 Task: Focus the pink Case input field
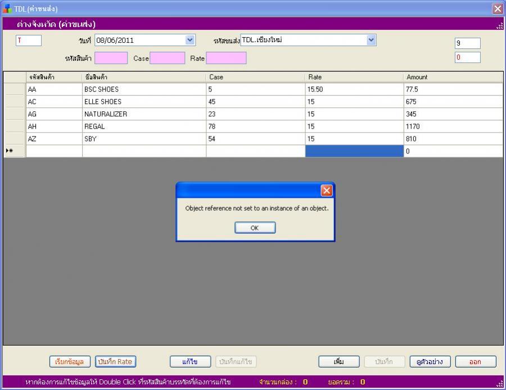point(167,58)
